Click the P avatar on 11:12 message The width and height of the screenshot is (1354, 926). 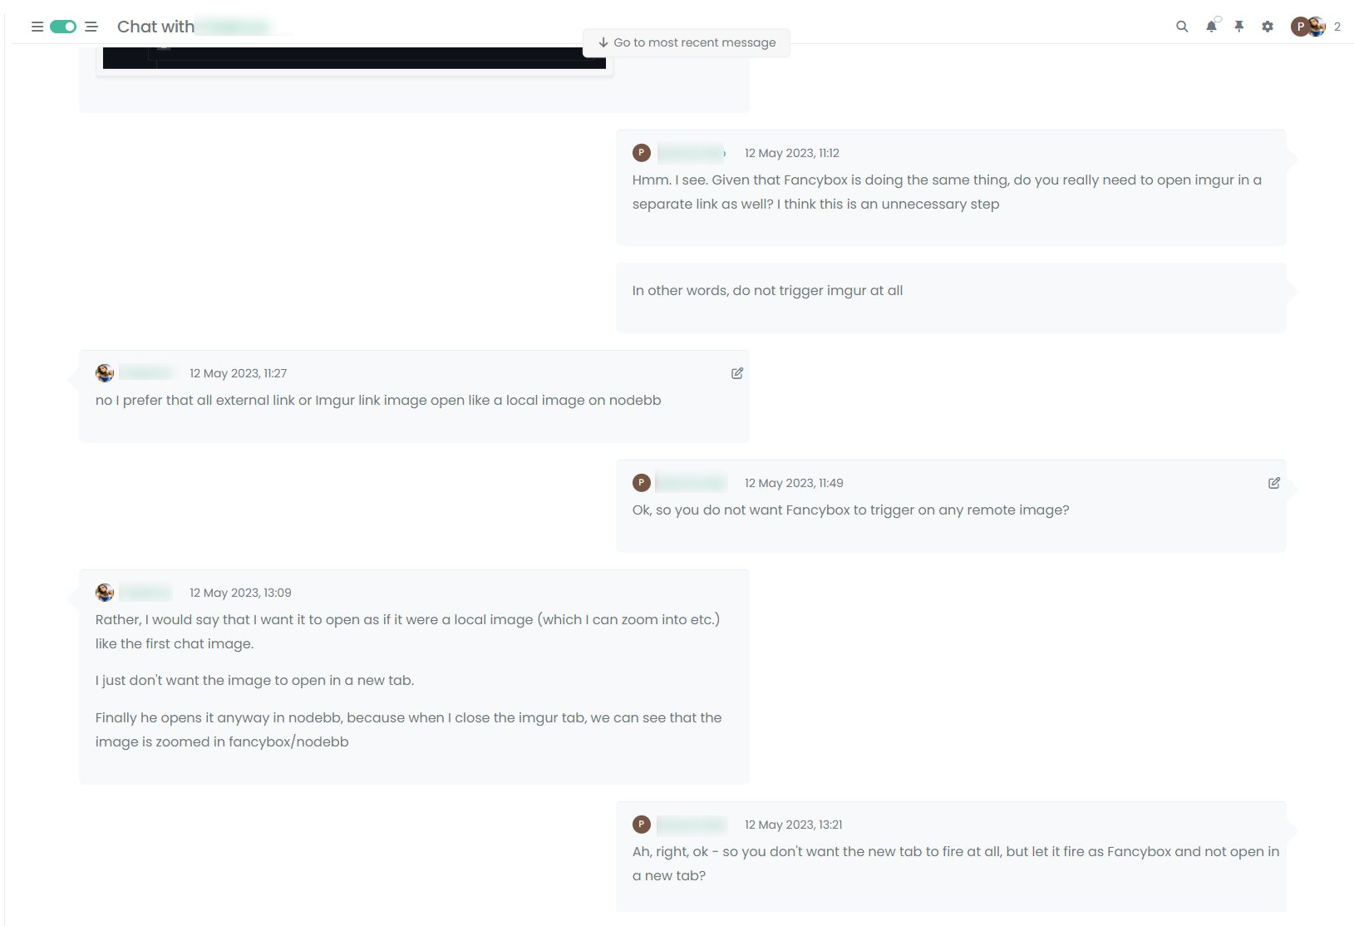(642, 153)
